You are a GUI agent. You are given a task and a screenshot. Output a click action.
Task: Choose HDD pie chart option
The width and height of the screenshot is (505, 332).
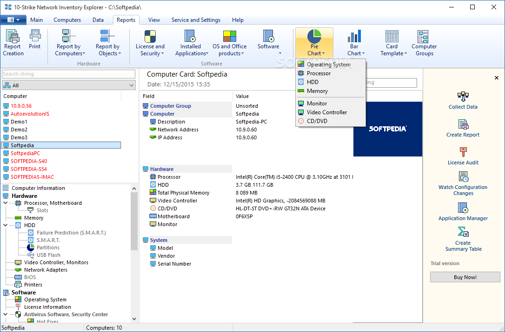point(331,82)
